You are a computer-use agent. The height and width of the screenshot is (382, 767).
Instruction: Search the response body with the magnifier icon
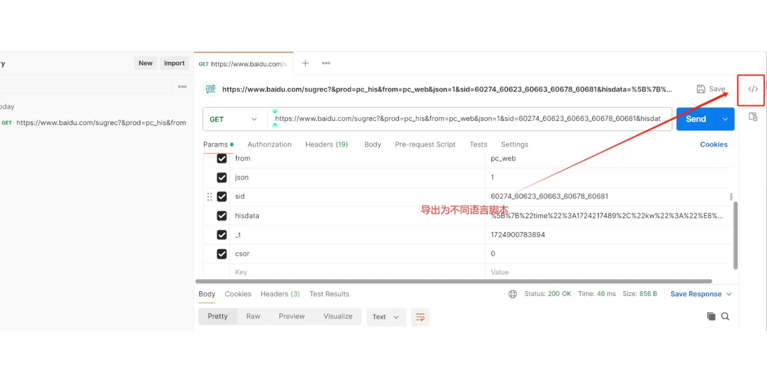(725, 316)
